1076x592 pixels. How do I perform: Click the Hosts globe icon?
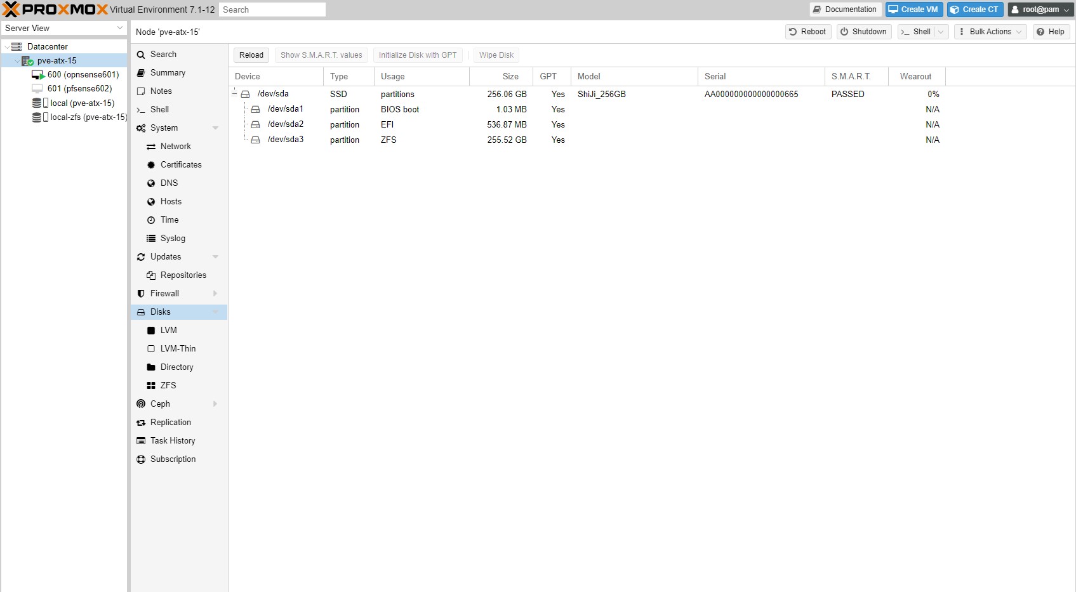click(x=151, y=202)
